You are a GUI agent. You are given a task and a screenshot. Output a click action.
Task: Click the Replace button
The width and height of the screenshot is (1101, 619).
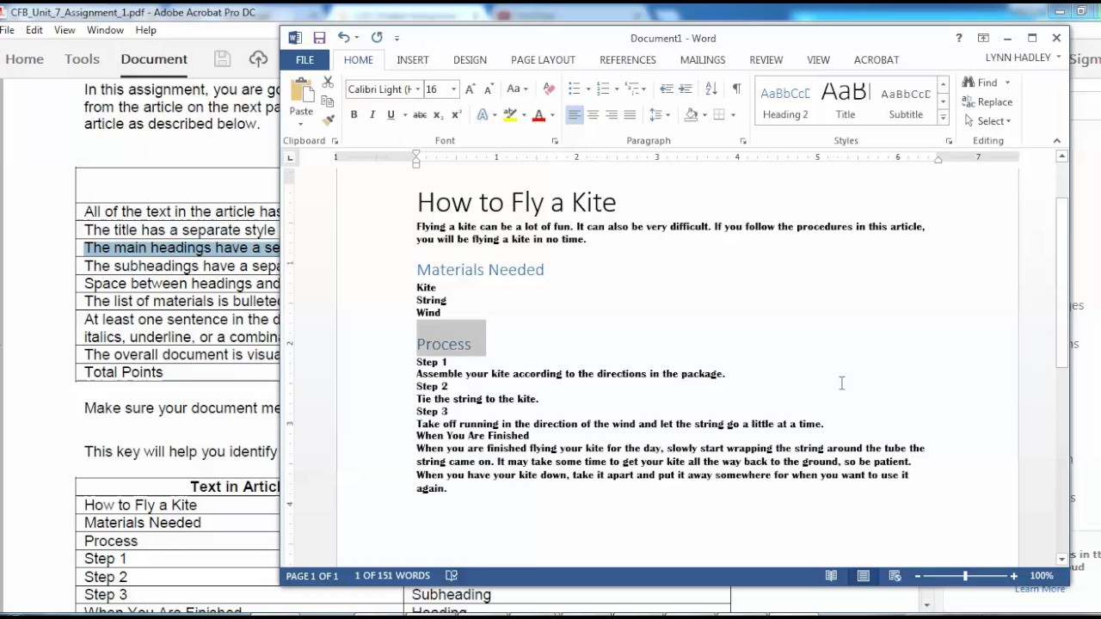[x=987, y=101]
